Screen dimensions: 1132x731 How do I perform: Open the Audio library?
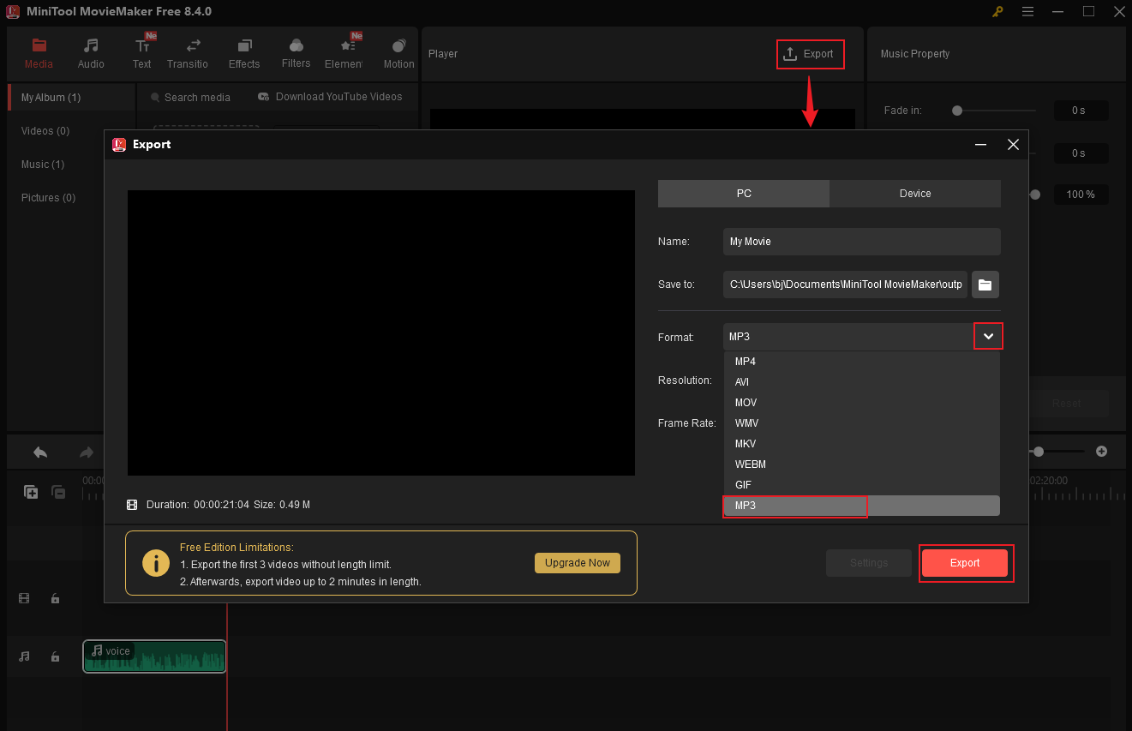click(91, 51)
